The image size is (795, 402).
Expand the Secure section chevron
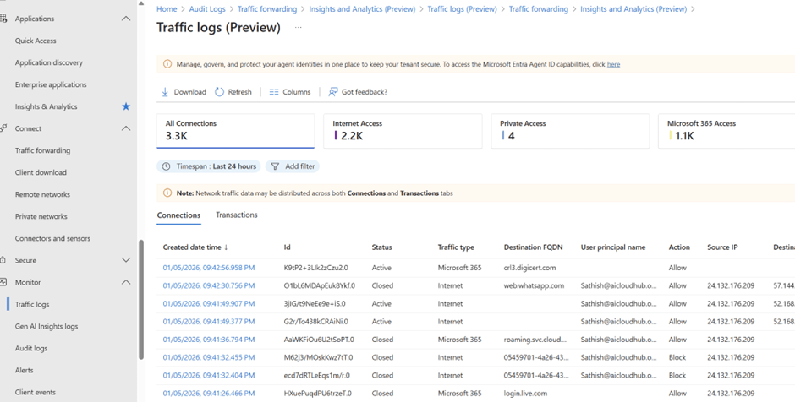(x=126, y=260)
